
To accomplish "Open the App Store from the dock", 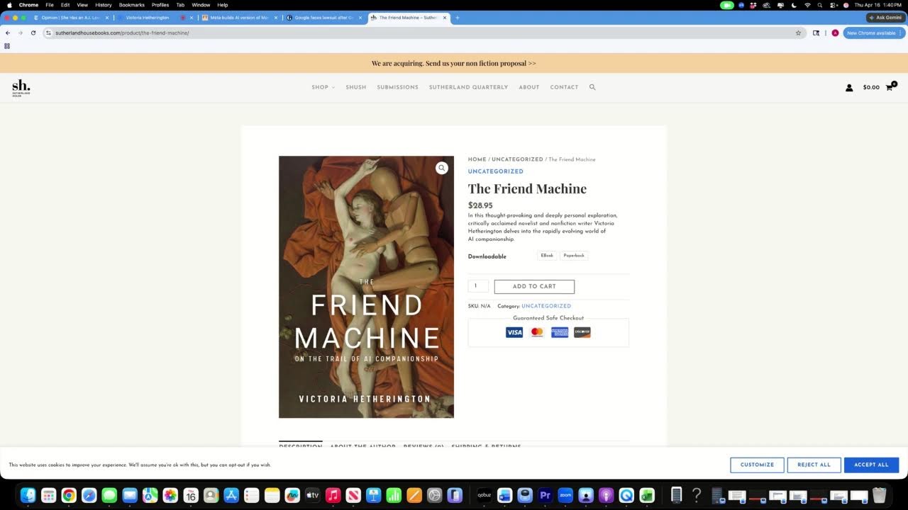I will 231,495.
